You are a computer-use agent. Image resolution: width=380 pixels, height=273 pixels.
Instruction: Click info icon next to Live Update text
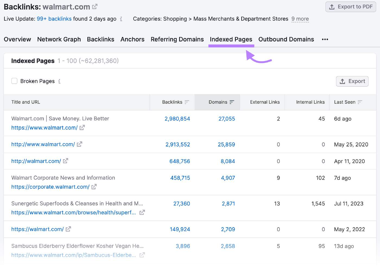pyautogui.click(x=121, y=19)
